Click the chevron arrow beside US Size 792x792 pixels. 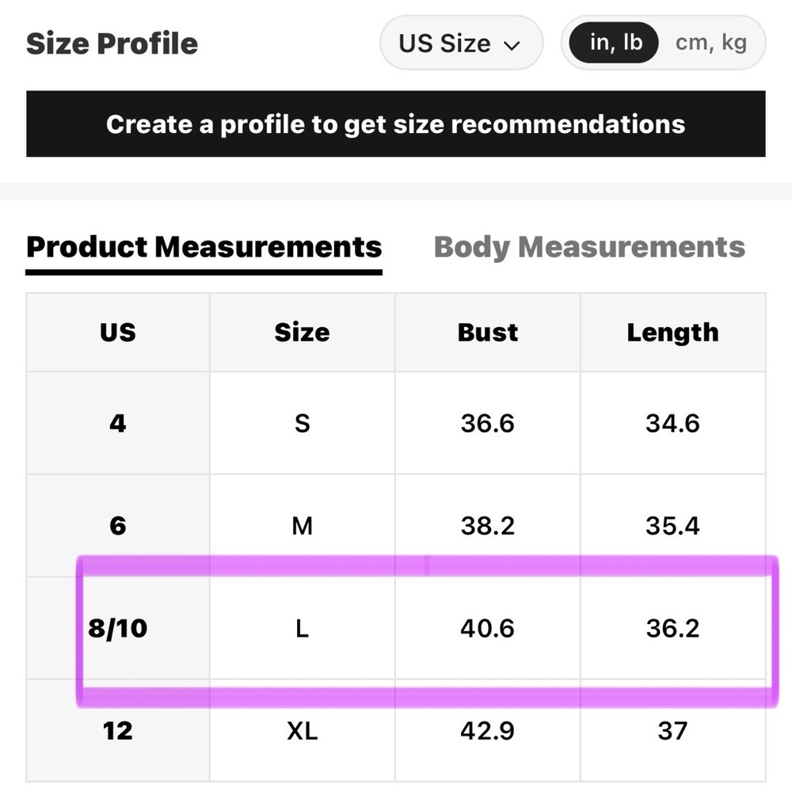point(512,46)
